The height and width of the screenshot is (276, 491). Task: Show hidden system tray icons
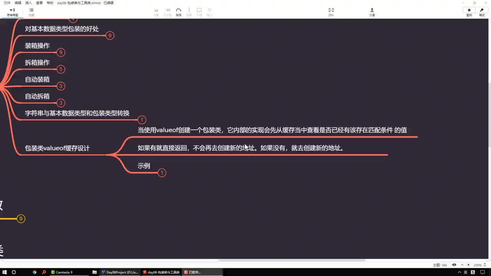[x=460, y=272]
